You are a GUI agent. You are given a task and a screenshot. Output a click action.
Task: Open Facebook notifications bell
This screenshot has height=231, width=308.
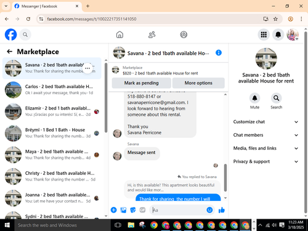(x=278, y=34)
